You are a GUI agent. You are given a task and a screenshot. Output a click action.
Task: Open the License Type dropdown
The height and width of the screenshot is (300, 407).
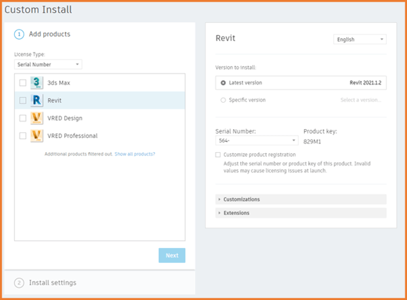(48, 64)
